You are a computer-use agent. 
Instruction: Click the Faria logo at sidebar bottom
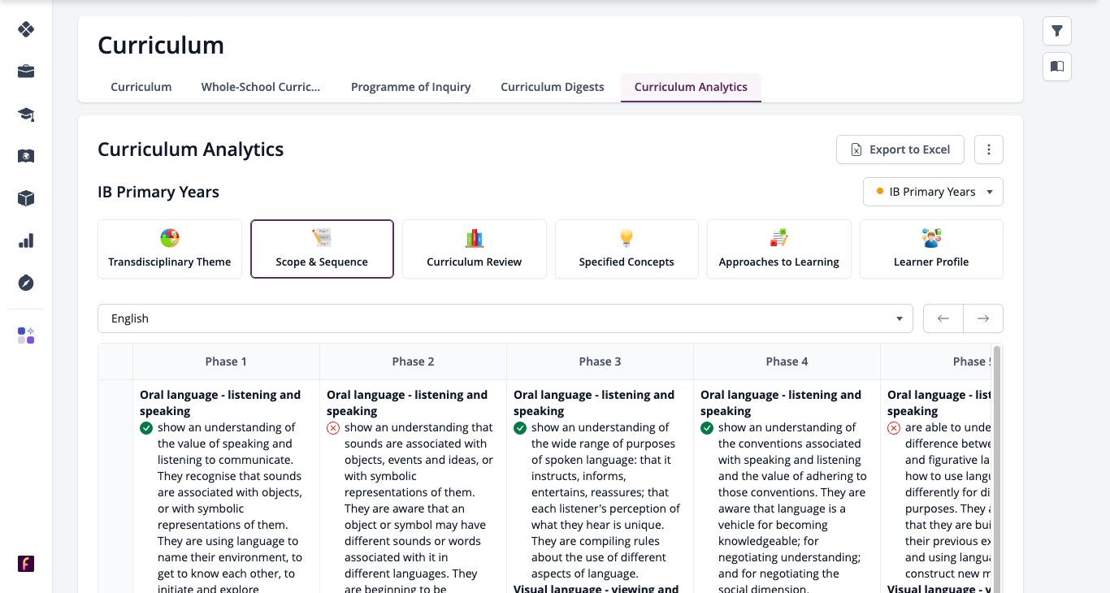click(26, 564)
